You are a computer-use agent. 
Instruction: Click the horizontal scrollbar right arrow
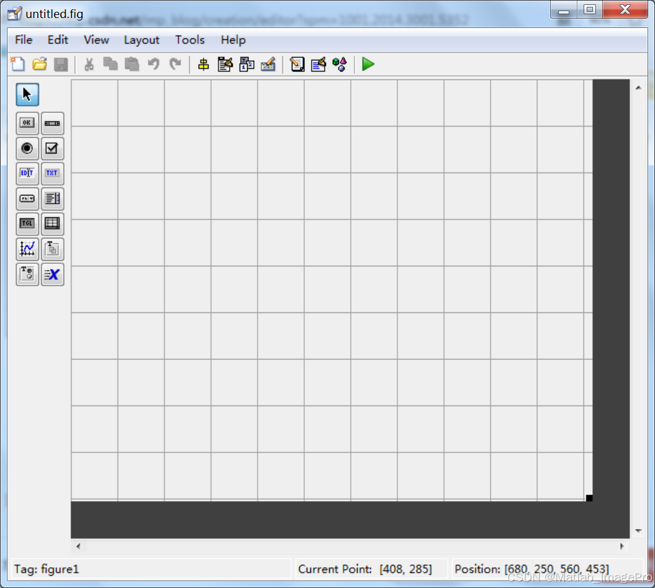pyautogui.click(x=621, y=546)
